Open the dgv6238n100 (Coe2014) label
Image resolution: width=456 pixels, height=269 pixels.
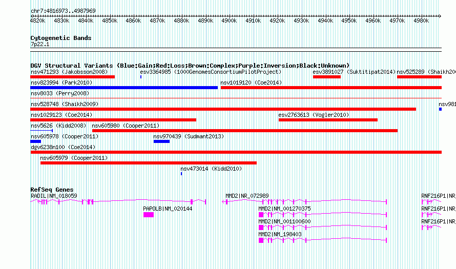63,147
